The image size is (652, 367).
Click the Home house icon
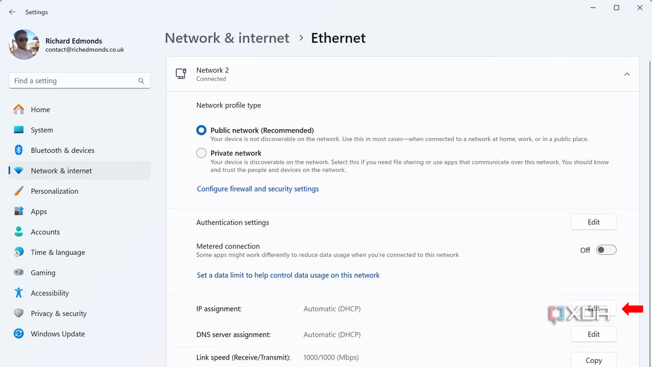(x=19, y=109)
